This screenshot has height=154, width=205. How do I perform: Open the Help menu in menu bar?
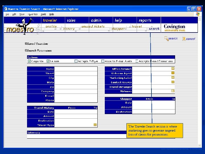52,14
